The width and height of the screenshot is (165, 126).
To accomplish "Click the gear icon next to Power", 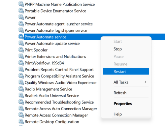I will pos(21,17).
